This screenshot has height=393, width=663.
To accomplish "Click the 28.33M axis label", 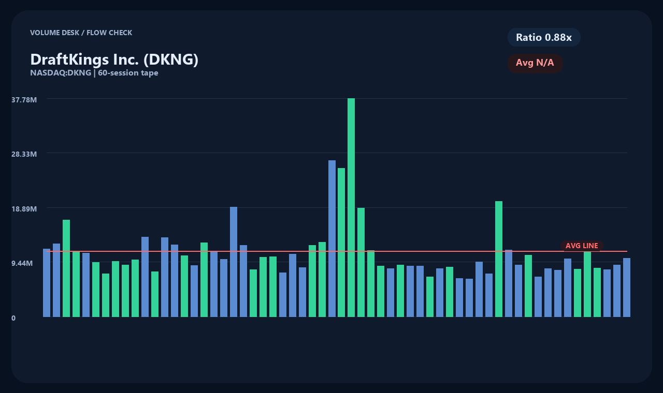I will [24, 154].
